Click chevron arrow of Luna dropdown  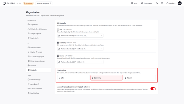tap(101, 36)
